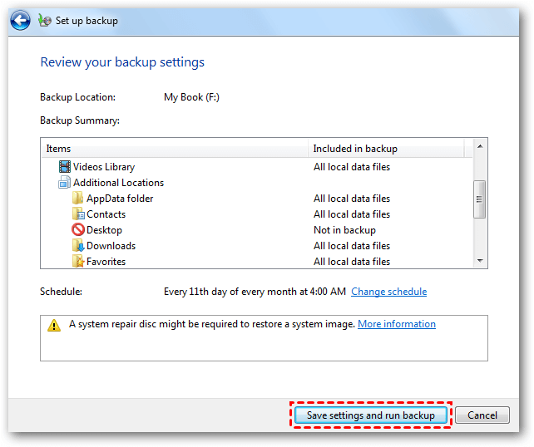The width and height of the screenshot is (534, 447).
Task: Click the Favorites star folder icon
Action: click(x=78, y=262)
